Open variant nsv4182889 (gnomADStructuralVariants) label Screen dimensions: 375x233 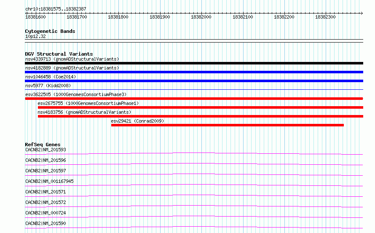pos(72,68)
